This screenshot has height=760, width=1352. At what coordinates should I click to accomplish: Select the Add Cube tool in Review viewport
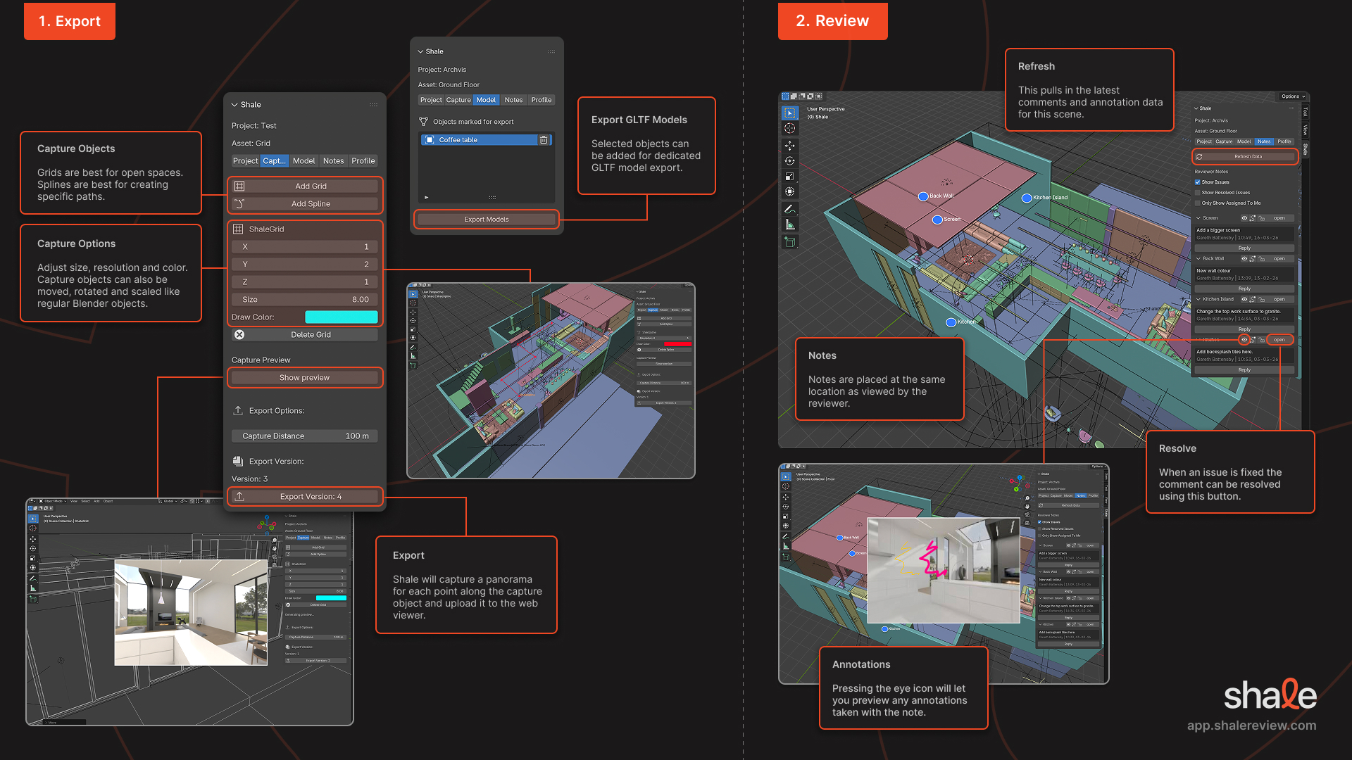(x=789, y=242)
